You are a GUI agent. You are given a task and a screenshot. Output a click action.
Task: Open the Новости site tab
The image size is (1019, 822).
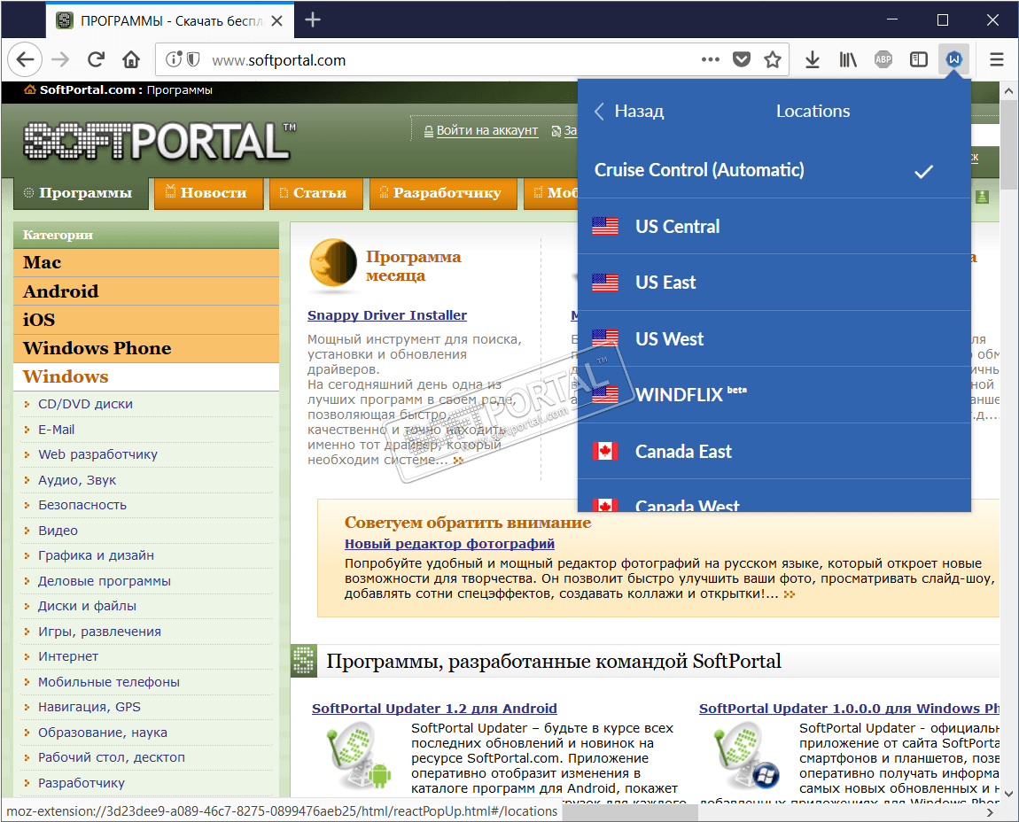click(208, 193)
